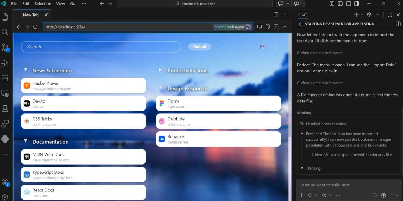Open the Behance bookmark
This screenshot has width=403, height=201.
(218, 139)
